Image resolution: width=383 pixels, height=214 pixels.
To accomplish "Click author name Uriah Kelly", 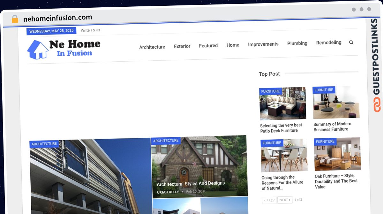I will [x=168, y=192].
